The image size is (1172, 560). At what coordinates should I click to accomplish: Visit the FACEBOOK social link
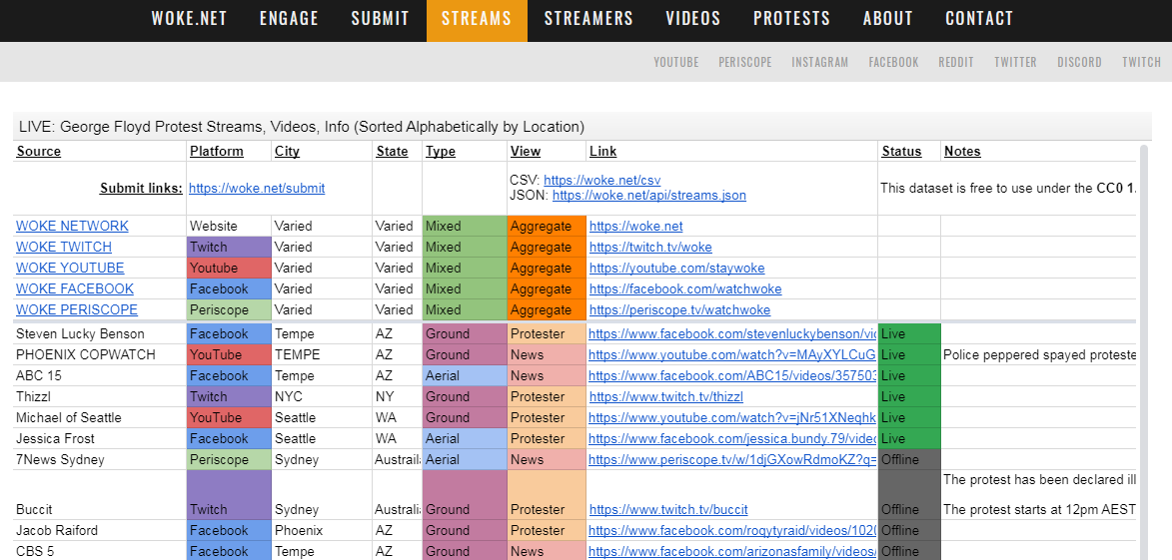(x=894, y=62)
